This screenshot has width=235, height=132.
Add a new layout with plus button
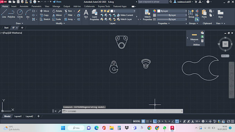point(38,116)
